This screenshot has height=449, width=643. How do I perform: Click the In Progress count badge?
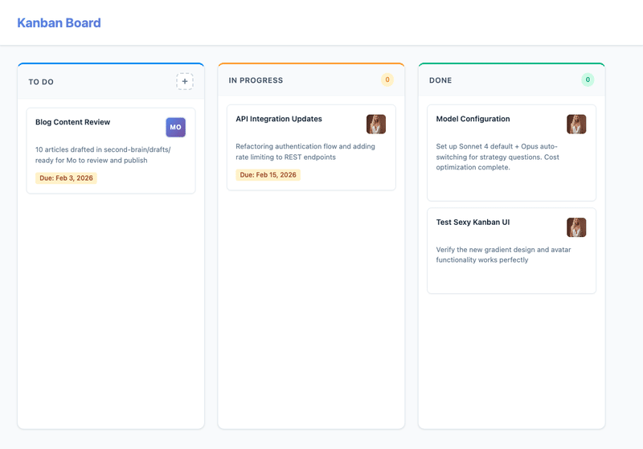point(387,80)
